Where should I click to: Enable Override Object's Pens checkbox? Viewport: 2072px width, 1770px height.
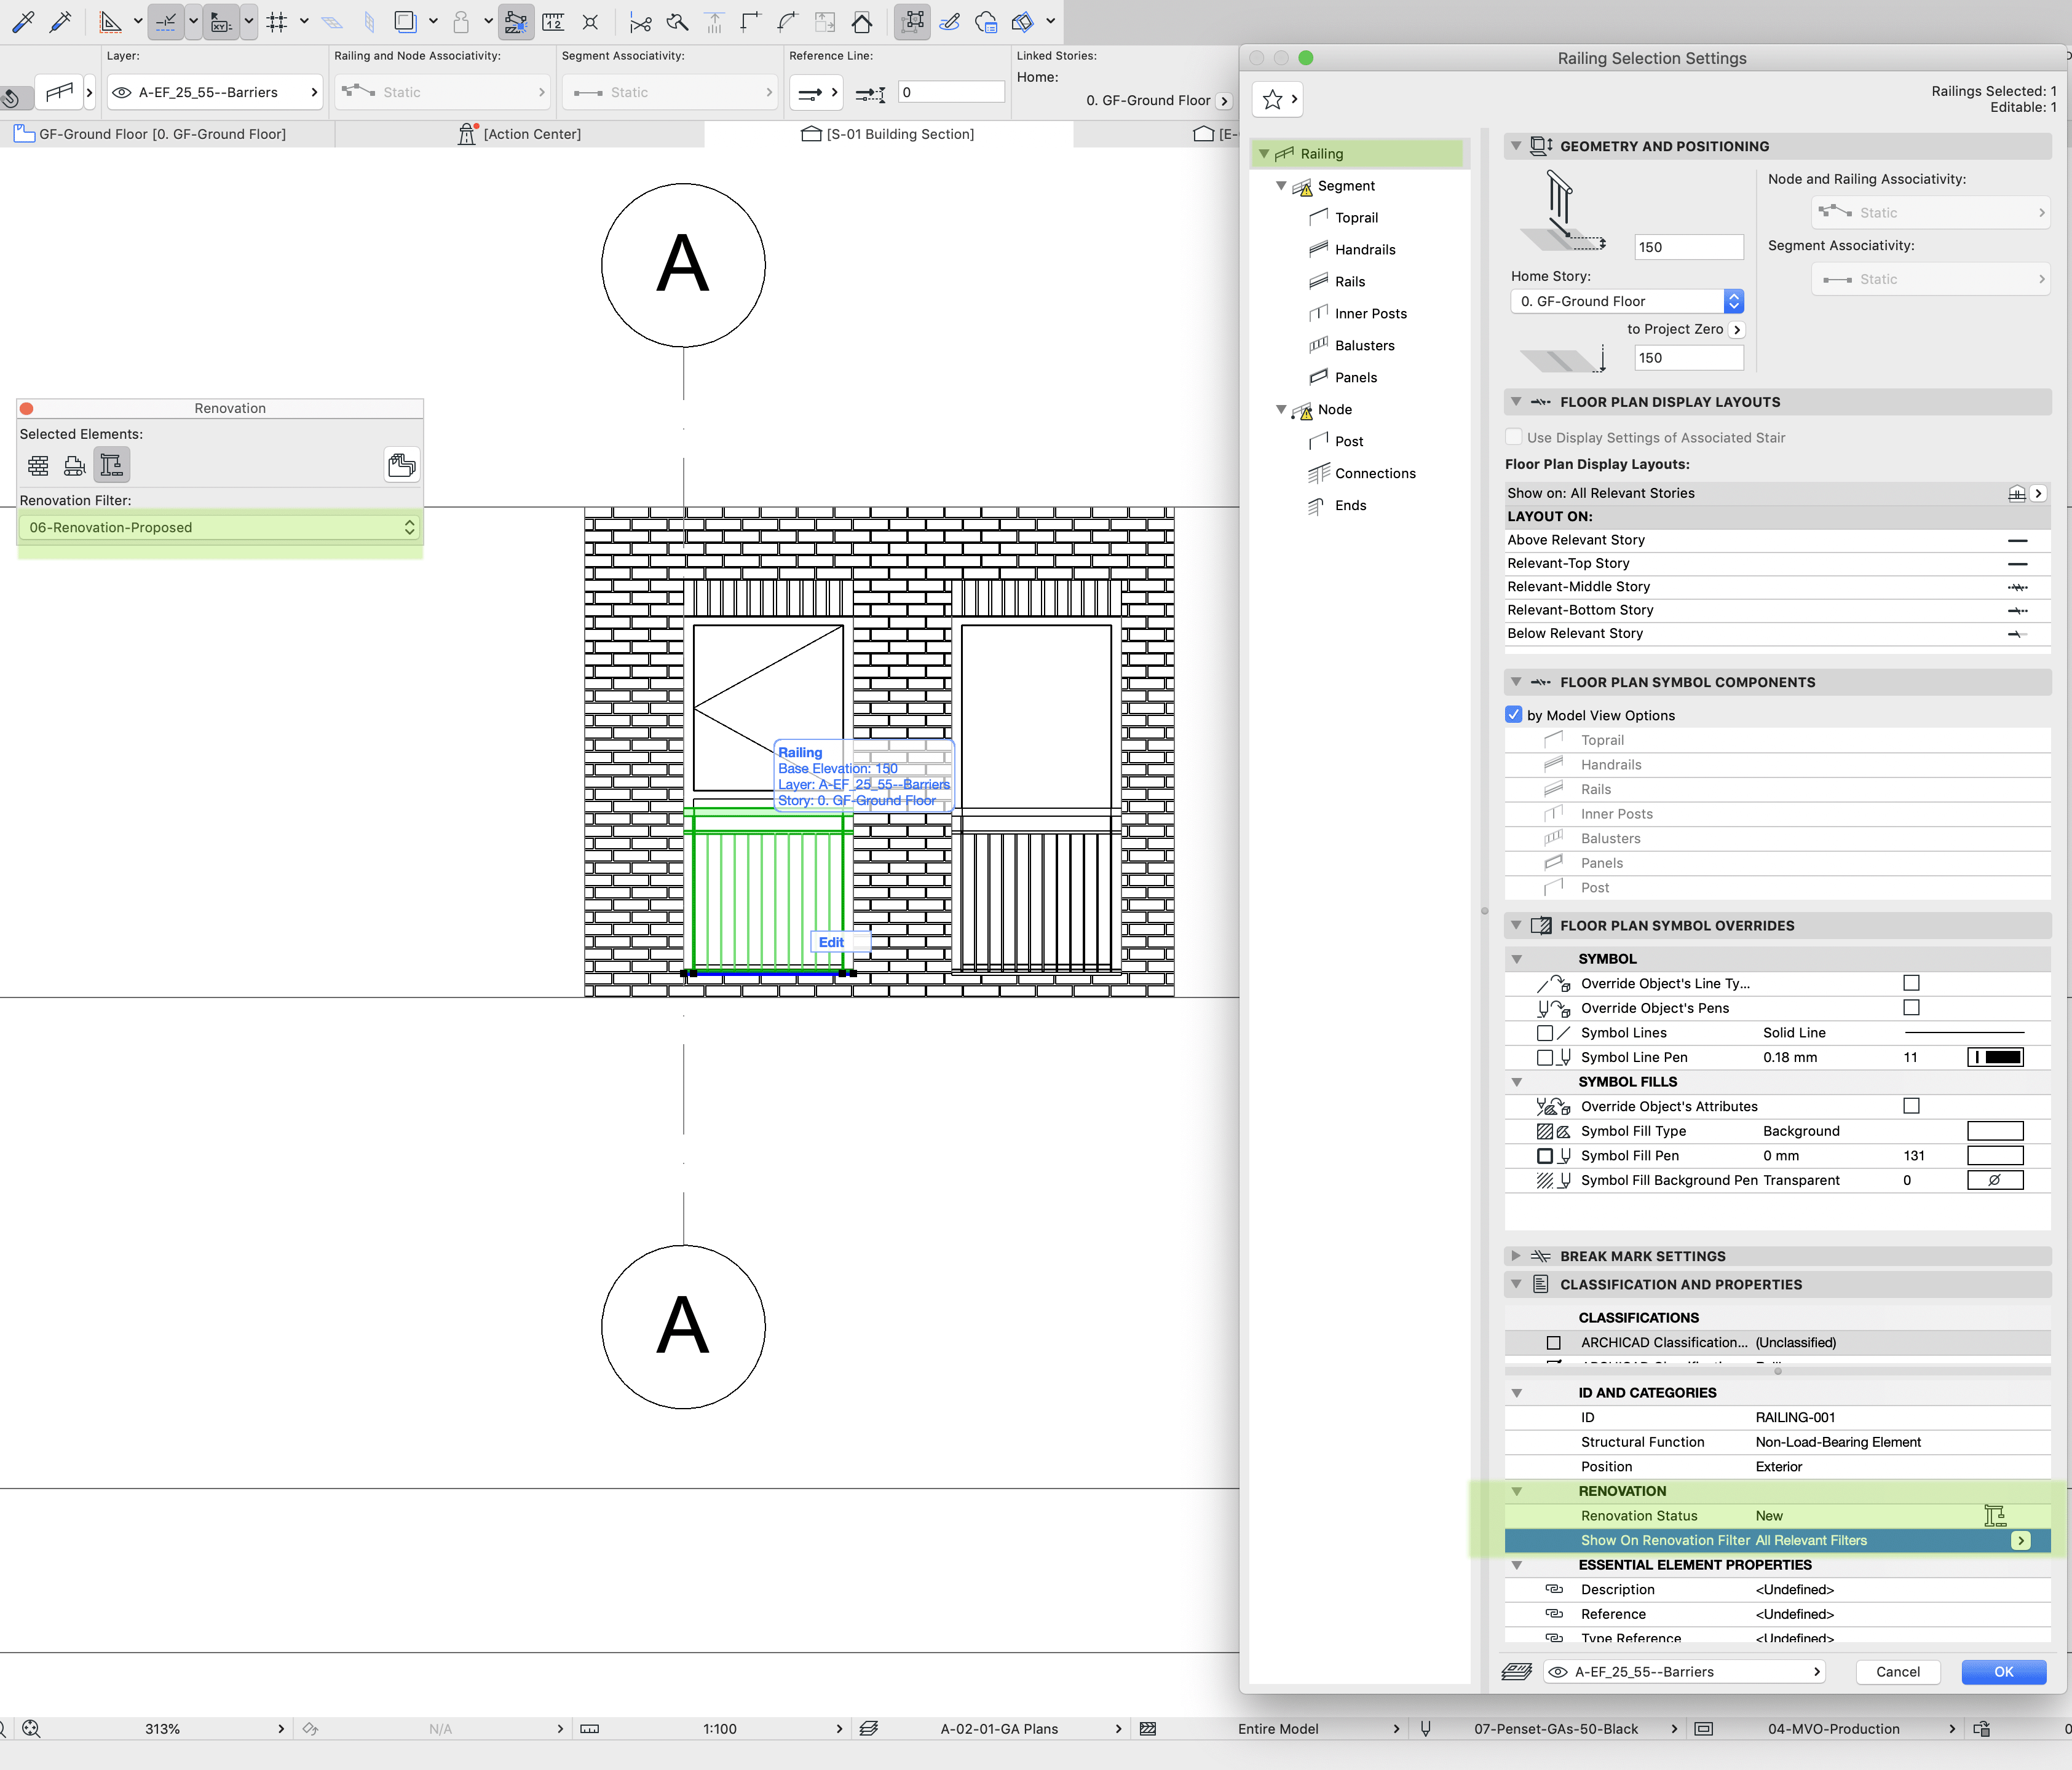pyautogui.click(x=1911, y=1007)
